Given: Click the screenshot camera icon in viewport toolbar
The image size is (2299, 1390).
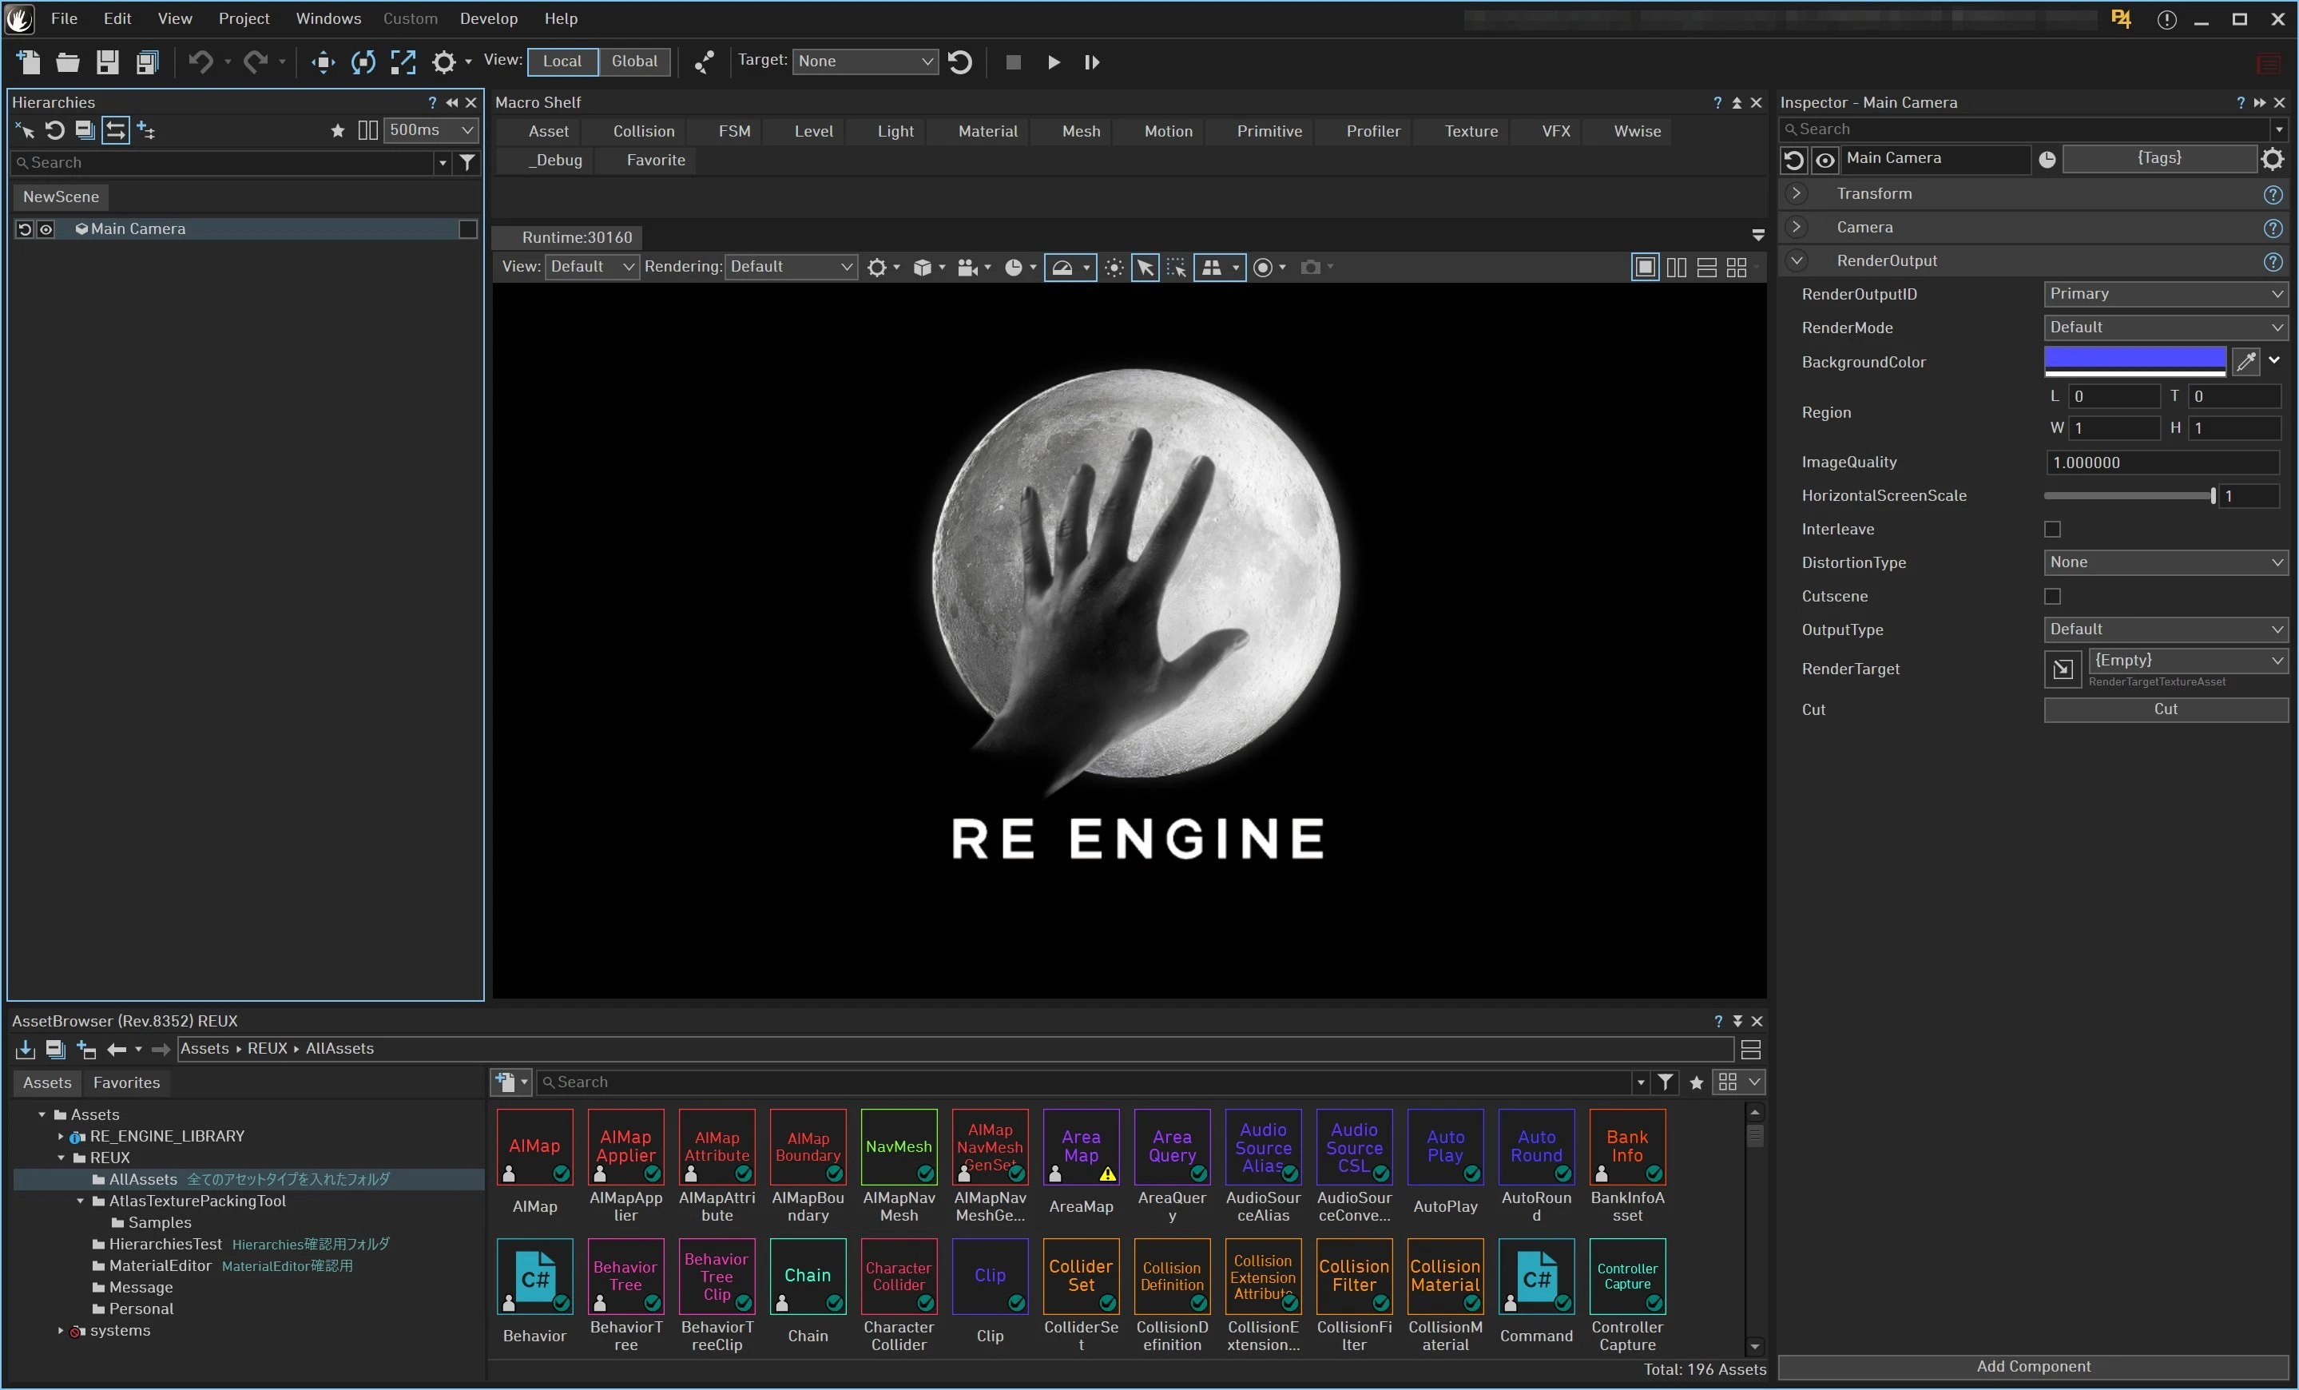Looking at the screenshot, I should coord(1310,268).
